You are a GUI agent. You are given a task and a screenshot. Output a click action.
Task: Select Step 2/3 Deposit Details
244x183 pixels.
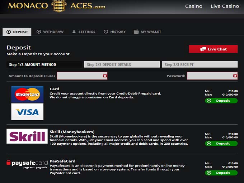tap(122, 64)
